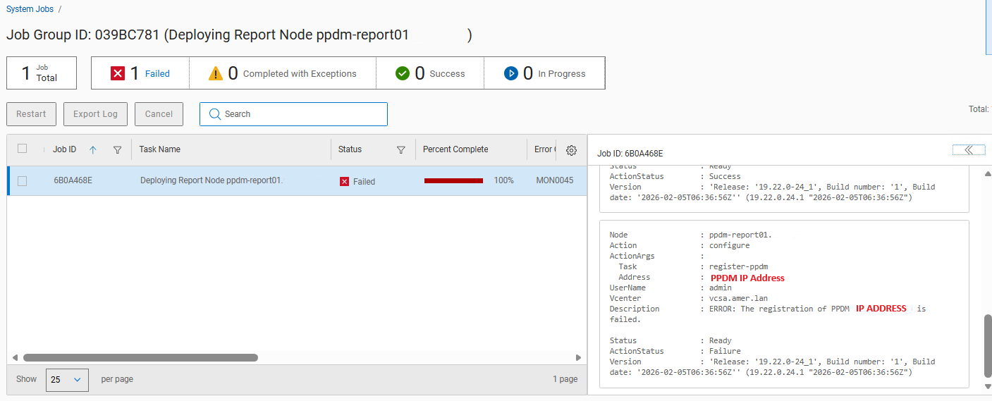Tick the checkbox for job 6B0A468E
This screenshot has height=401, width=992.
point(22,181)
